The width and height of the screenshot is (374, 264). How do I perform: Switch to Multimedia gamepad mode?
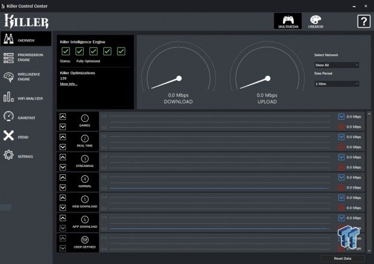click(x=288, y=21)
